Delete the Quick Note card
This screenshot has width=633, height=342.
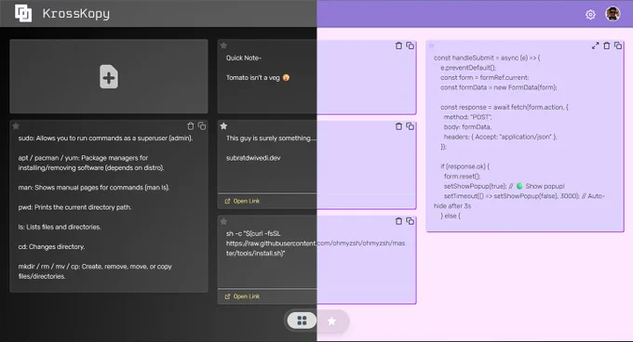[x=398, y=46]
